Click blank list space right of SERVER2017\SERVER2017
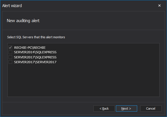The width and height of the screenshot is (167, 117). click(108, 62)
